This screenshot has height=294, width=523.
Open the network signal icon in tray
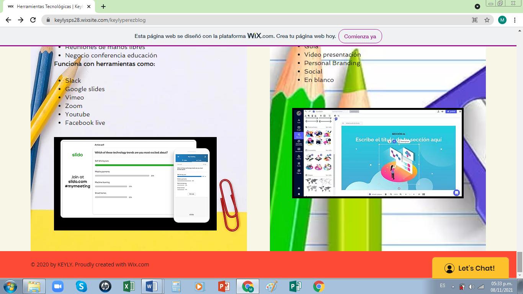[x=481, y=287]
